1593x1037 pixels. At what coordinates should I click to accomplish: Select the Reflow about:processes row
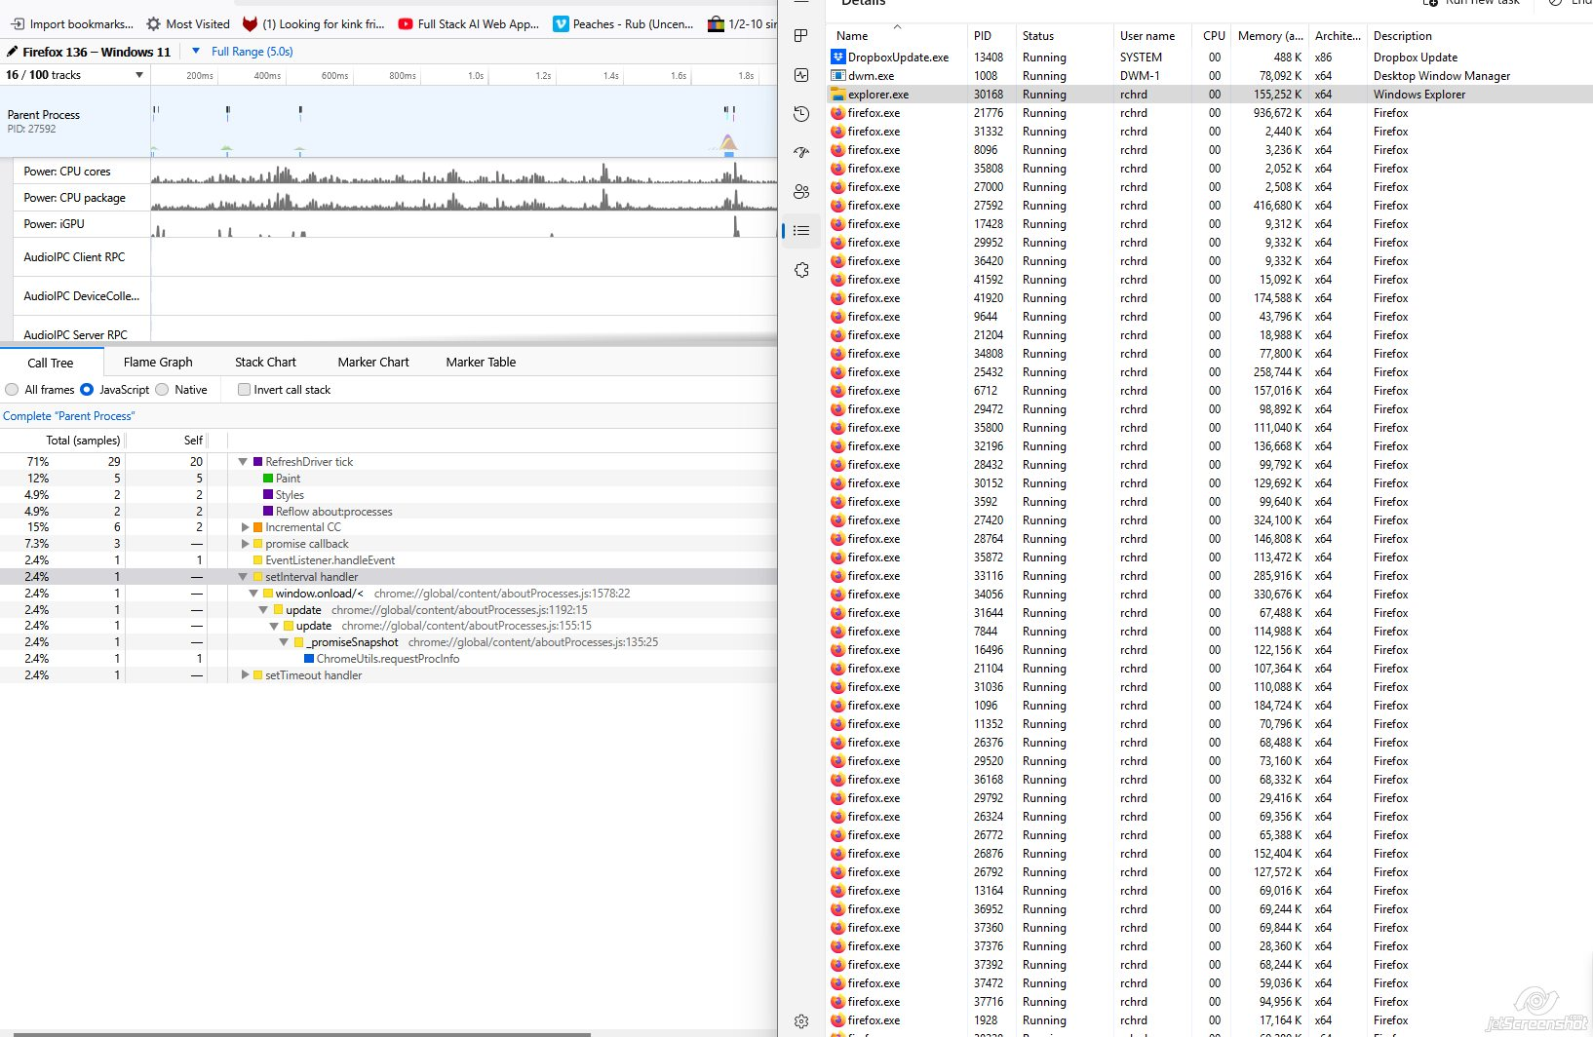(388, 512)
